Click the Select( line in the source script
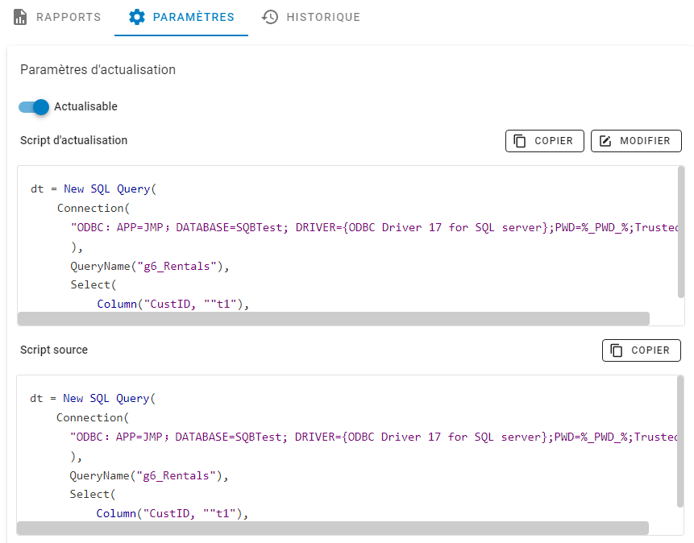 (x=93, y=494)
